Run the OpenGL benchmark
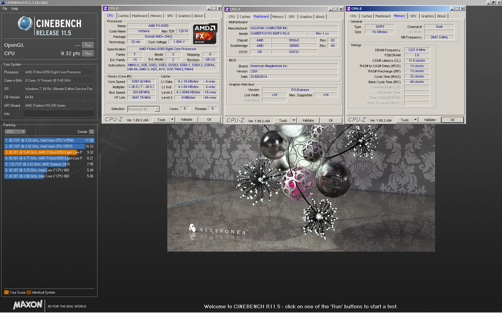Screen dimensions: 502x313 coord(88,45)
